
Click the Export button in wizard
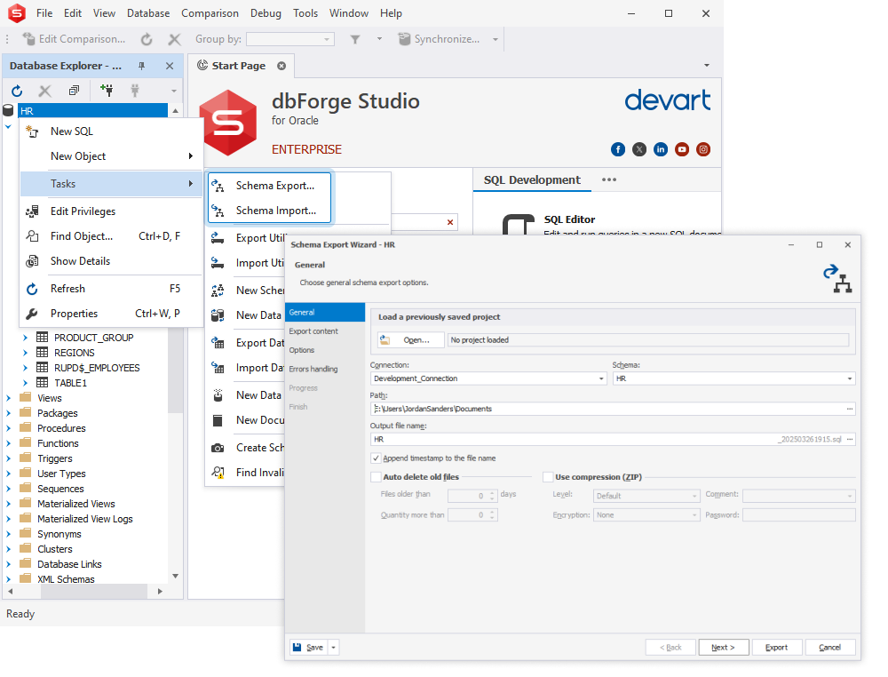[x=776, y=648]
